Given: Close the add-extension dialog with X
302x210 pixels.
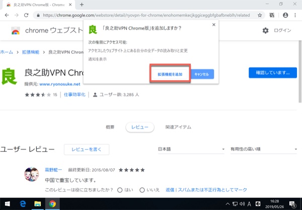Looking at the screenshot, I should point(213,25).
